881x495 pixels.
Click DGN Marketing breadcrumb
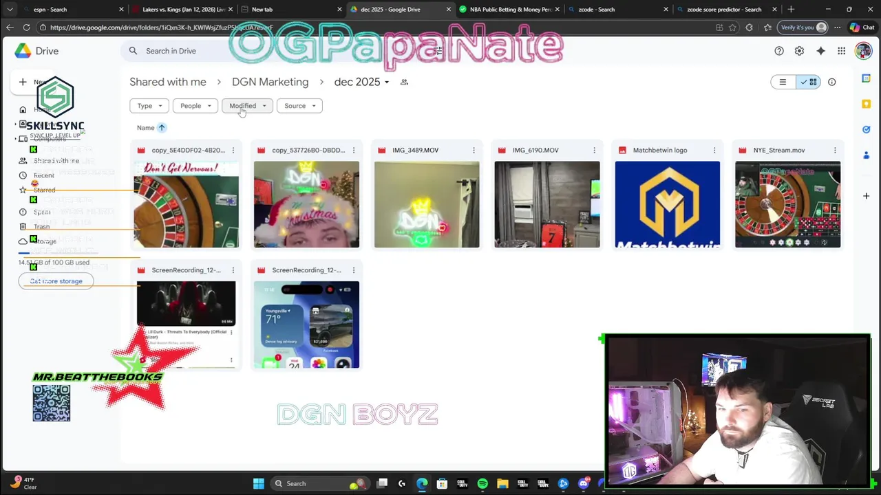(x=270, y=82)
